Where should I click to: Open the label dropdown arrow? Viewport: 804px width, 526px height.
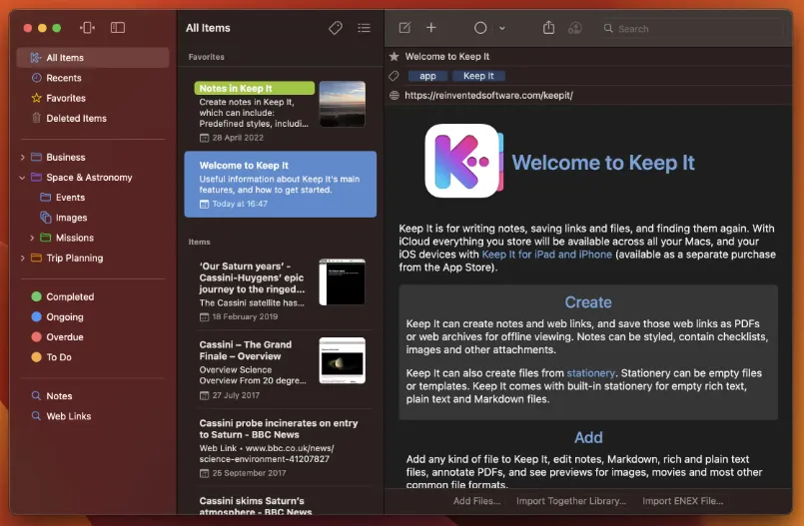point(502,28)
